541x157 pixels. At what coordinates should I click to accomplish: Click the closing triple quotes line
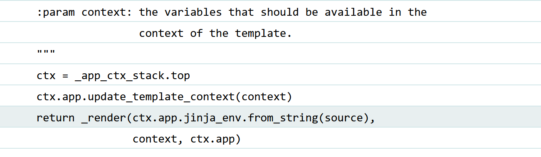[x=270, y=53]
